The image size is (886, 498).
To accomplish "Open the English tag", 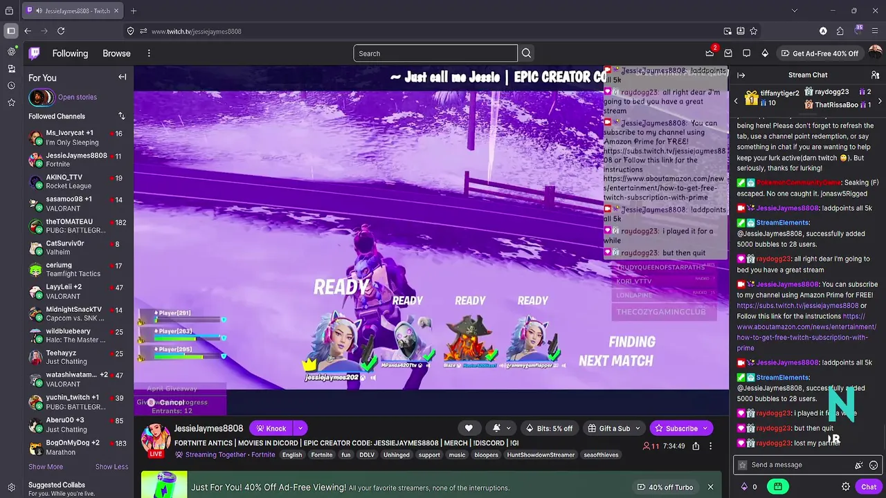I will [x=292, y=454].
